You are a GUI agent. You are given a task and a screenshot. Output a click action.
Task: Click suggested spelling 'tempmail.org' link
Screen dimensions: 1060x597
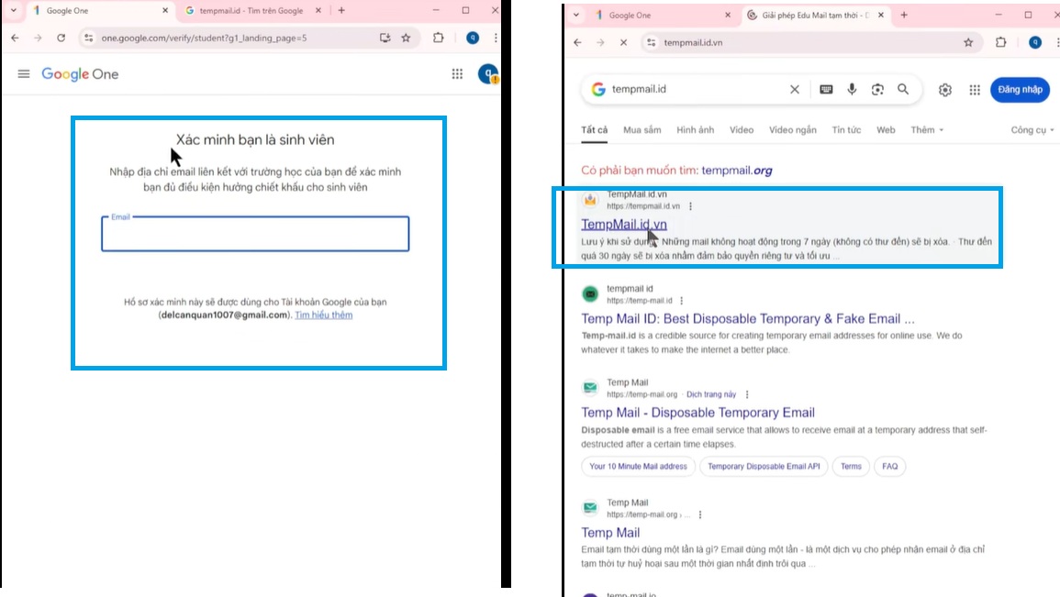click(x=737, y=171)
